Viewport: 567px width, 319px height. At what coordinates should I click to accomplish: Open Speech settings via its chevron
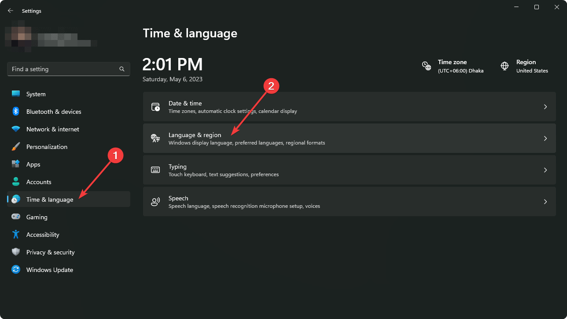point(545,202)
